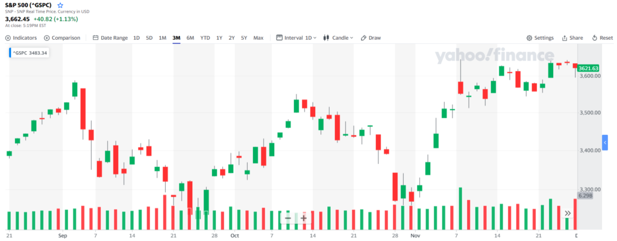Image resolution: width=617 pixels, height=241 pixels.
Task: Add S&P 500 to watchlist star
Action: pyautogui.click(x=60, y=5)
